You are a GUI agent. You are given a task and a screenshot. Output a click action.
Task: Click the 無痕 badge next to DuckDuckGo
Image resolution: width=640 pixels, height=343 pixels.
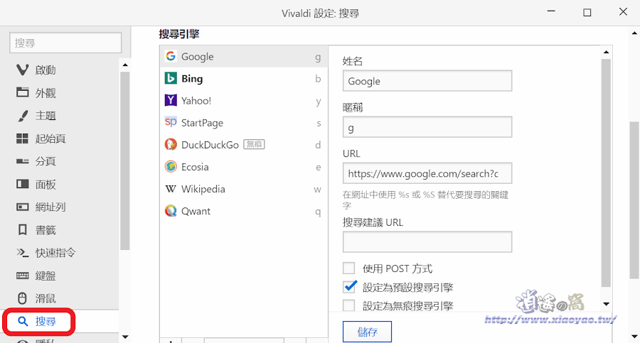point(255,144)
